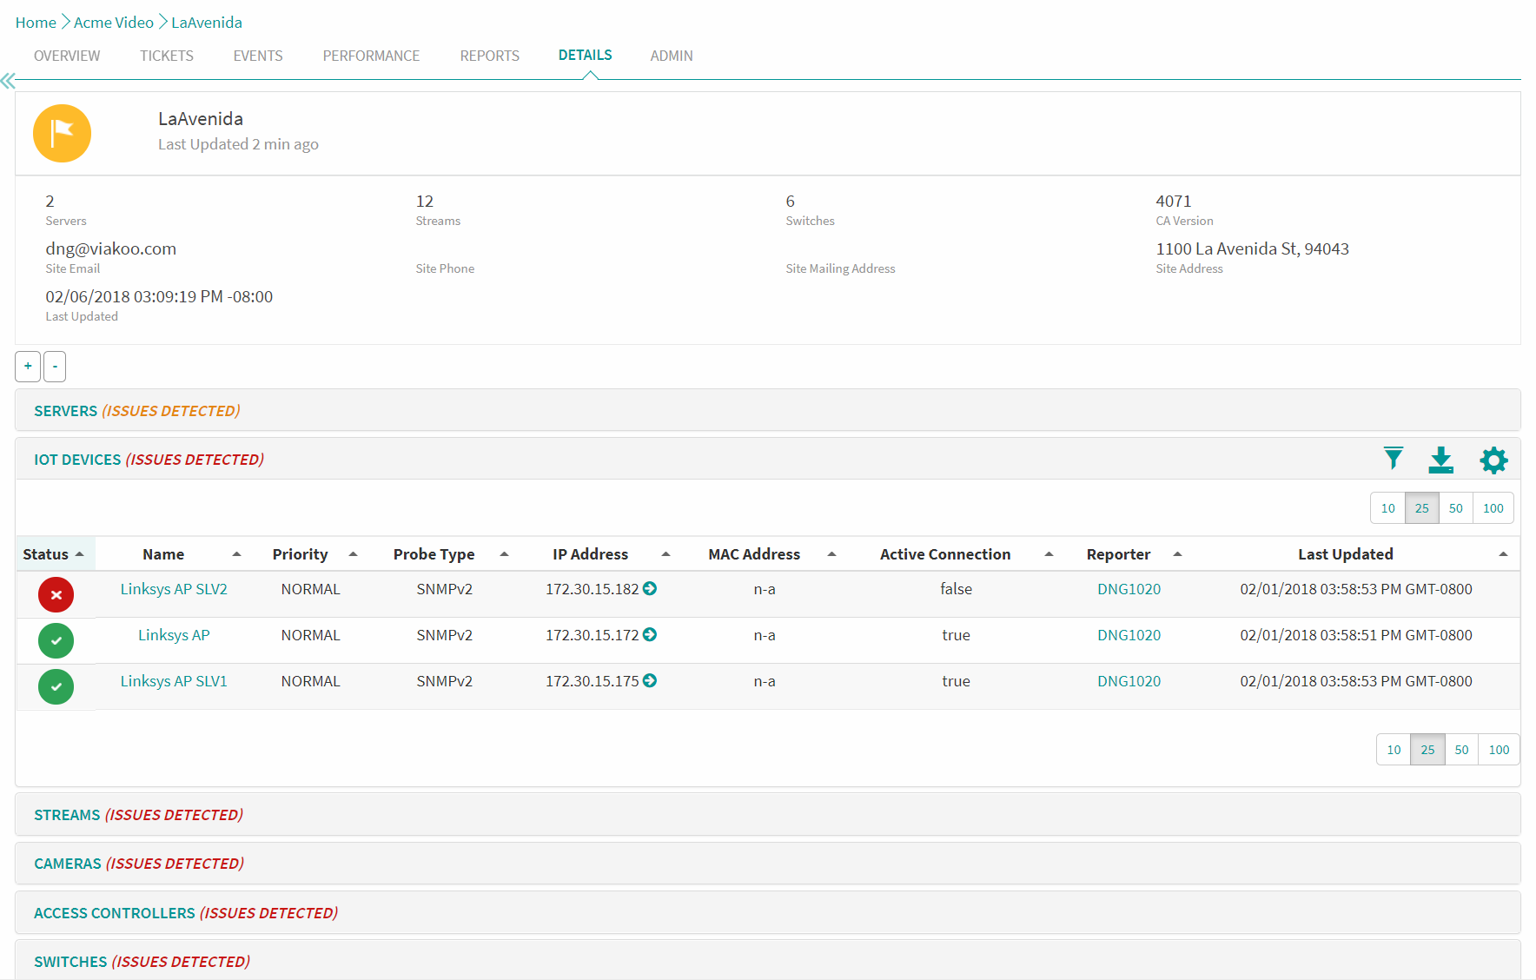Open arrow link next to 172.30.15.175
Screen dimensions: 1536x980
(650, 680)
